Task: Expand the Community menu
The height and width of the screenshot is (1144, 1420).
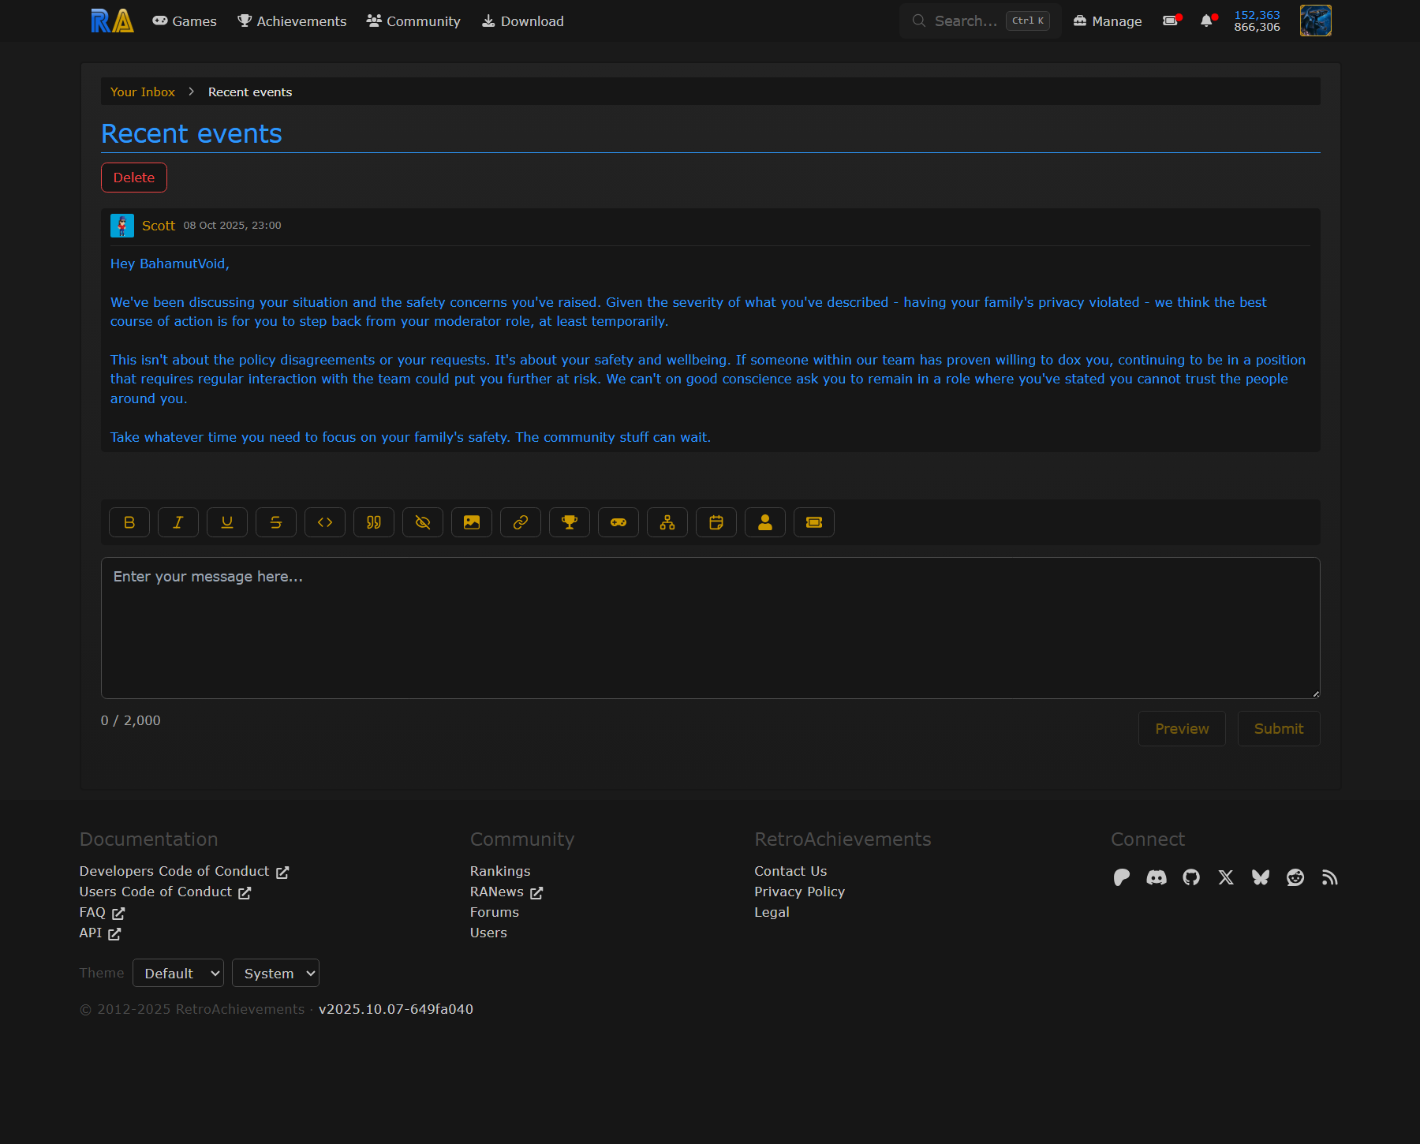Action: pos(413,21)
